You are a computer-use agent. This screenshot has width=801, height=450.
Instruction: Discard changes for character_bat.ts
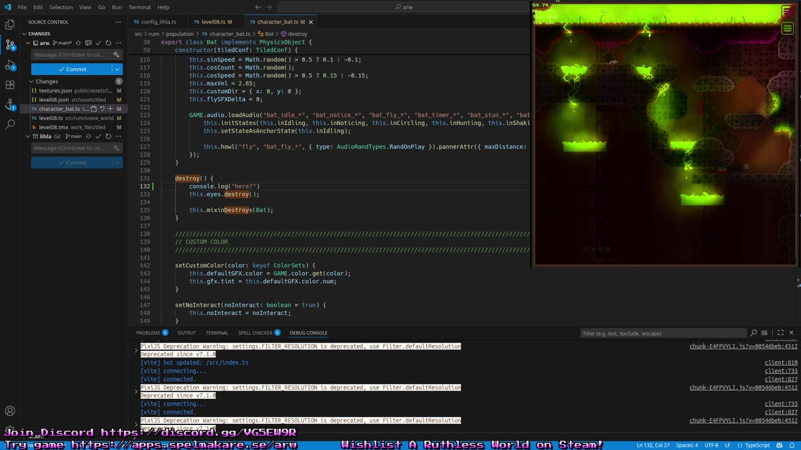[x=102, y=109]
